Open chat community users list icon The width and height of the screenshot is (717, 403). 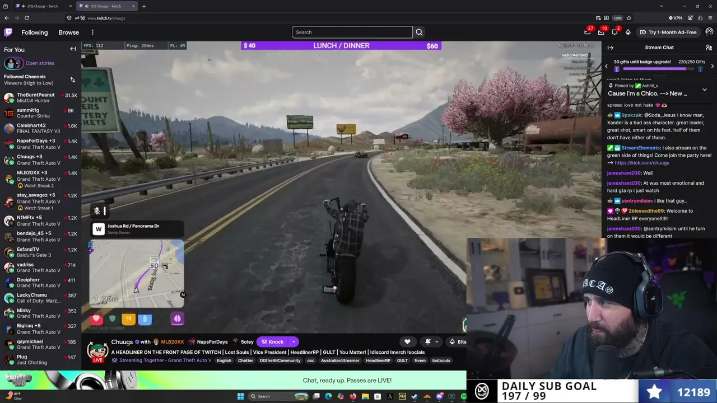coord(709,48)
